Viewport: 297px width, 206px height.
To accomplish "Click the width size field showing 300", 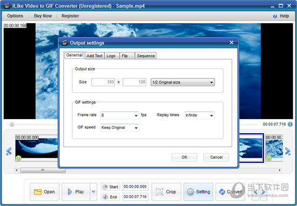I will [103, 82].
